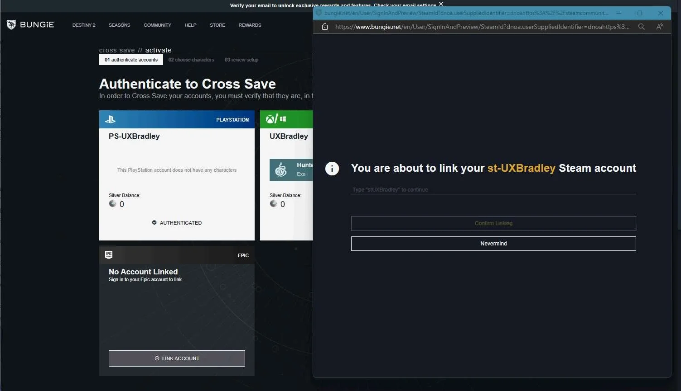Image resolution: width=681 pixels, height=391 pixels.
Task: Click the PS-UXBradley account name
Action: 134,136
